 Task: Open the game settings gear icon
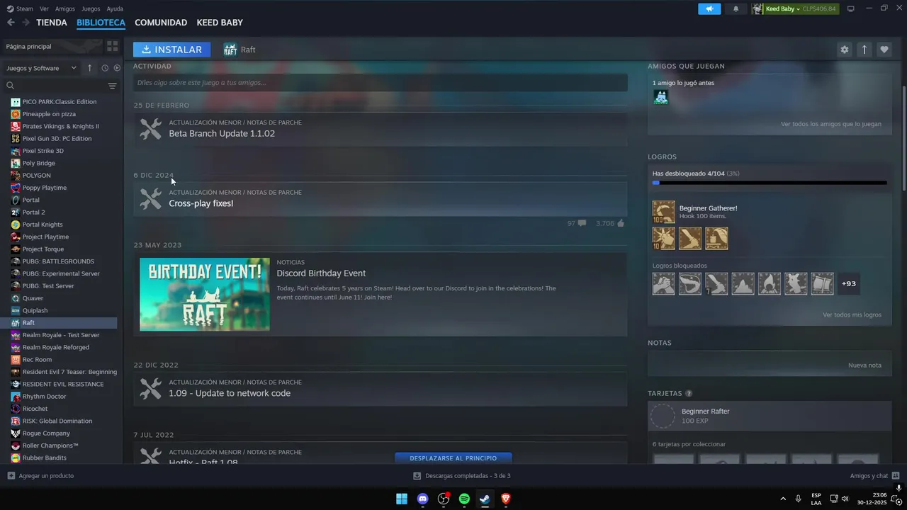point(844,50)
